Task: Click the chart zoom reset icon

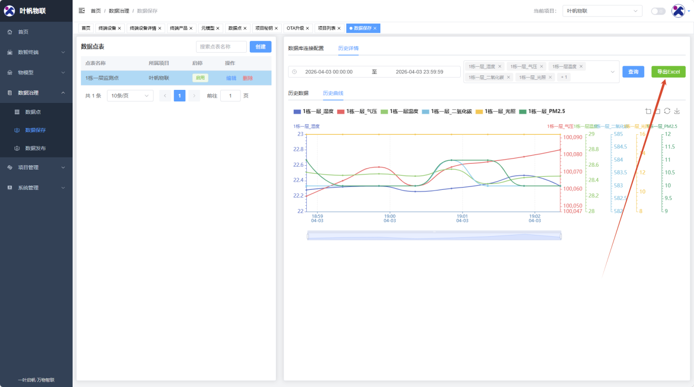Action: pyautogui.click(x=657, y=111)
